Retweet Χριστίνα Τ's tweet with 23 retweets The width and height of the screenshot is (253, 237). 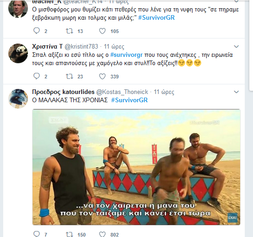pyautogui.click(x=69, y=76)
